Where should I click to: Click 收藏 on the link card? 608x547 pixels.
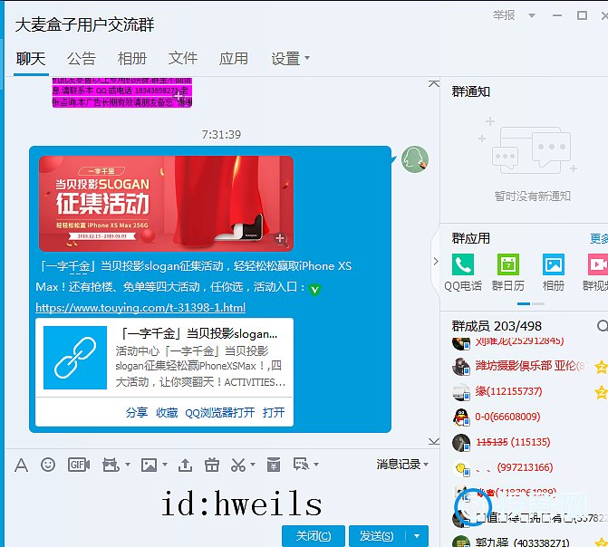[x=167, y=412]
